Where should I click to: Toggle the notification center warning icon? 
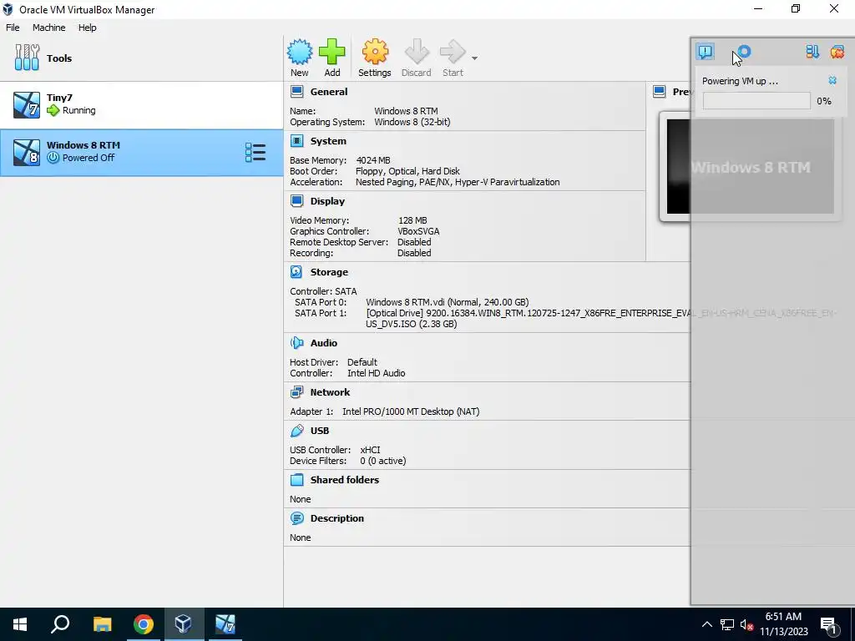pyautogui.click(x=705, y=52)
